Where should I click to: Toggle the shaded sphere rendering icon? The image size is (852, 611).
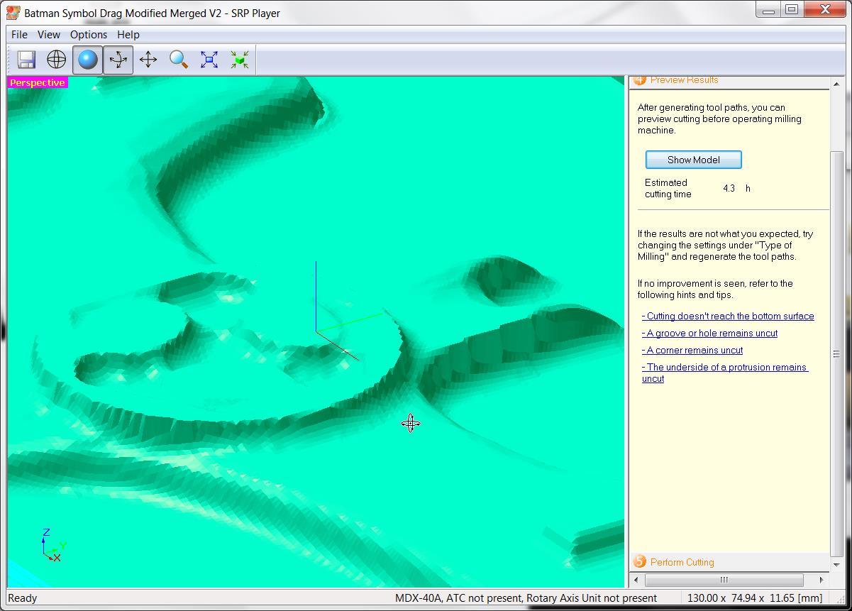click(87, 60)
